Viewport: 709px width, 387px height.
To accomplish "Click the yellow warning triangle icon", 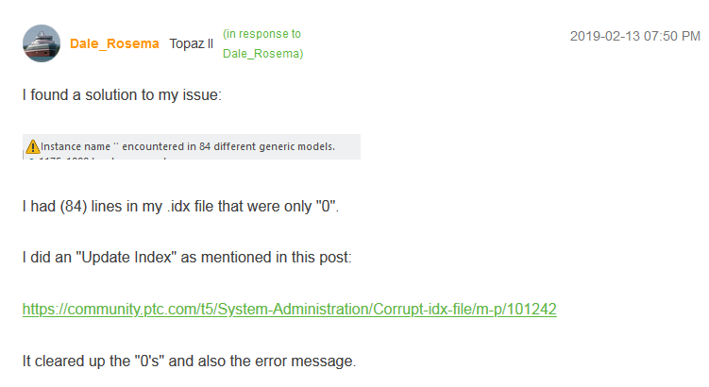I will (33, 146).
